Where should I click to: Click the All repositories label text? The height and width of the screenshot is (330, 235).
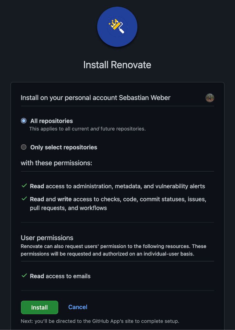click(51, 120)
